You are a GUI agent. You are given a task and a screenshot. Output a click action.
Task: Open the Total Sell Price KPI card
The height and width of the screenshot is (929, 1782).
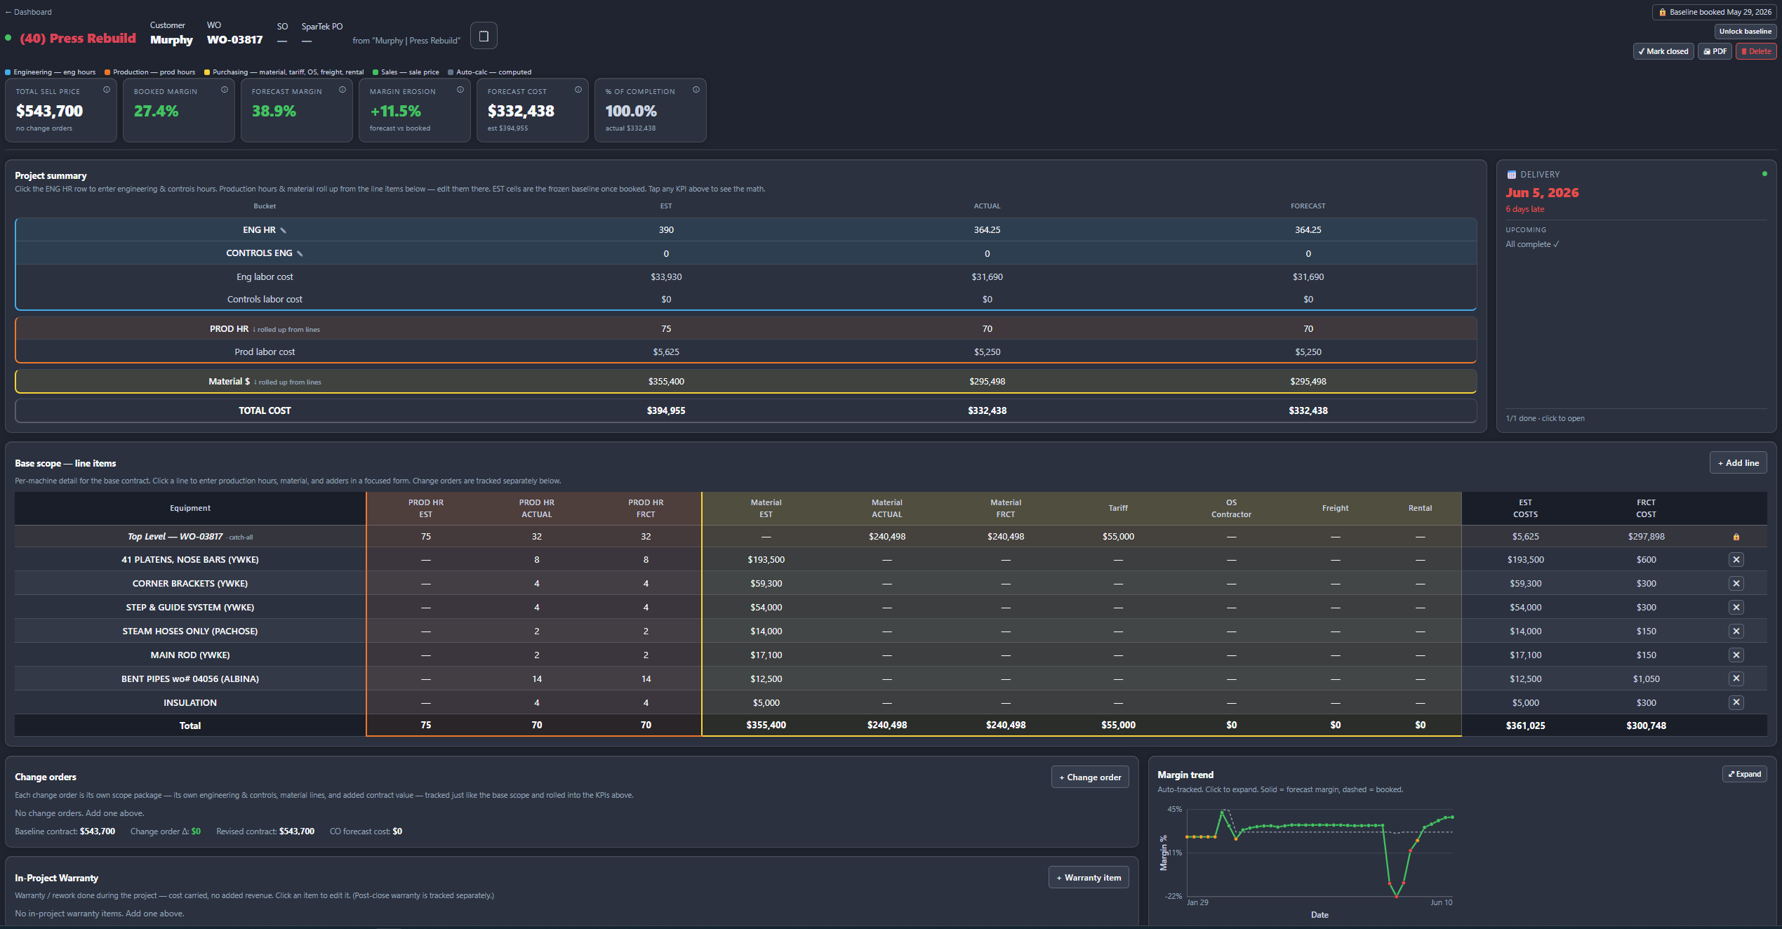(x=61, y=110)
